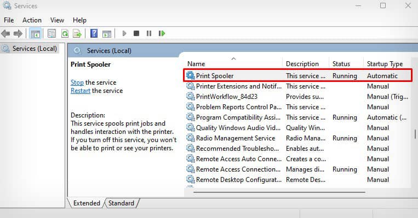Click the Restart Service toolbar icon
The image size is (418, 218).
coord(162,33)
